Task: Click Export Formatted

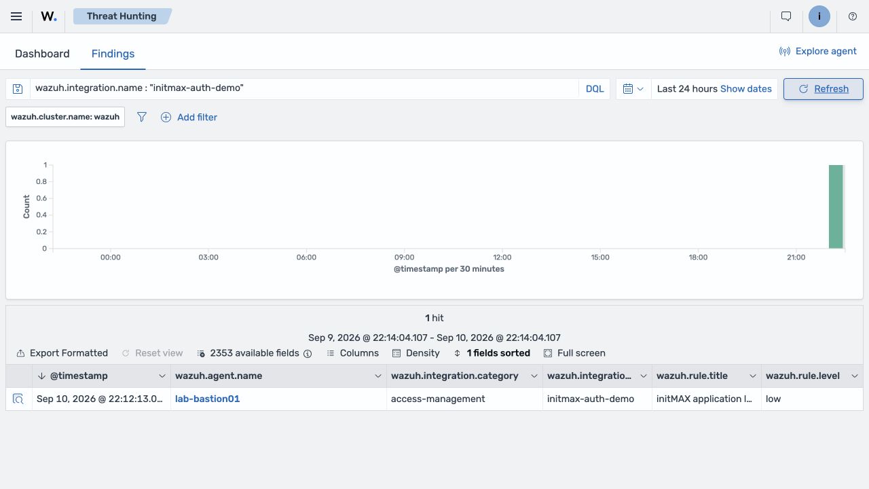Action: coord(62,353)
